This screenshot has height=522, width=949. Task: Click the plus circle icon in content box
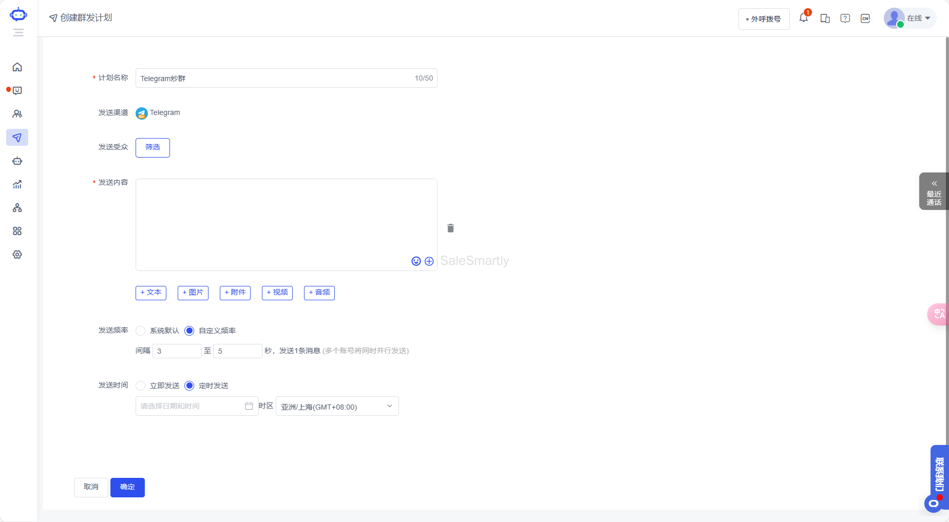click(x=429, y=261)
